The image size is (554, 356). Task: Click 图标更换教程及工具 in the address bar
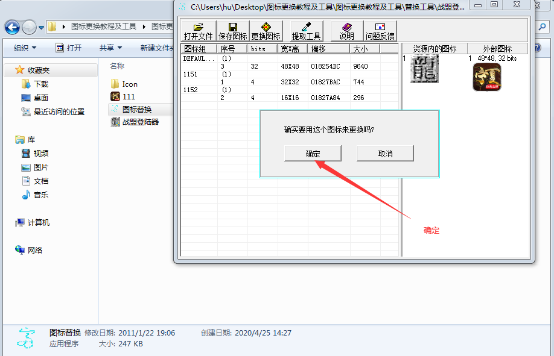[104, 27]
